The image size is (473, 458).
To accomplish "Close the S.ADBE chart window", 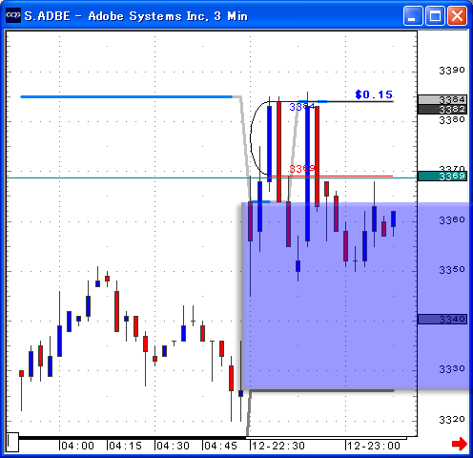I will 457,15.
